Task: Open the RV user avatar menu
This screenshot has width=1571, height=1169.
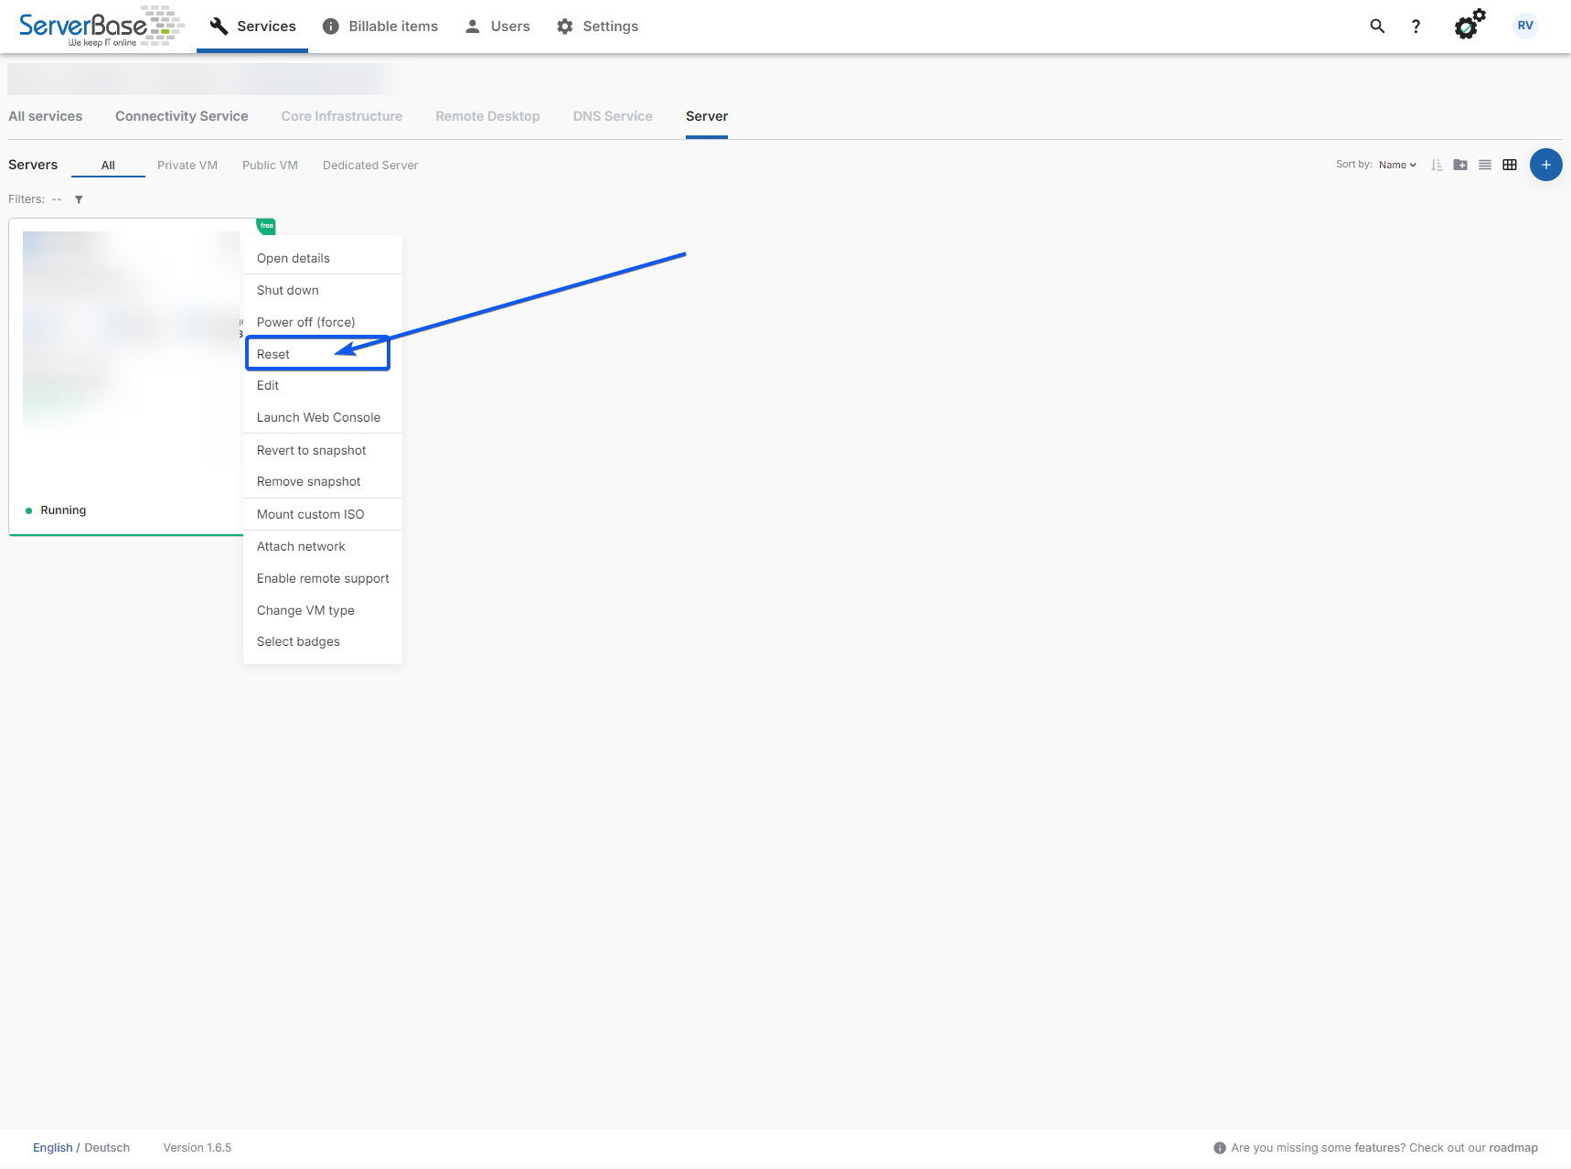Action: [1524, 26]
